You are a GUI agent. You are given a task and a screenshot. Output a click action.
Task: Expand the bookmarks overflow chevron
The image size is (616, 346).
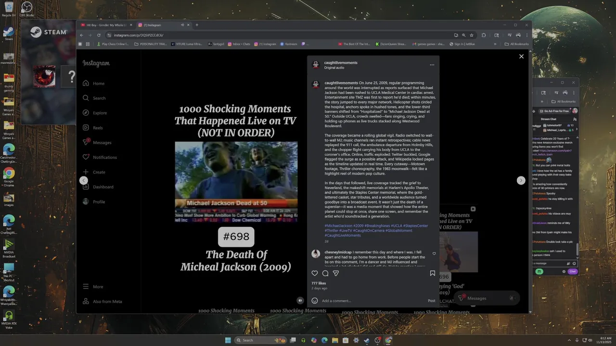495,44
